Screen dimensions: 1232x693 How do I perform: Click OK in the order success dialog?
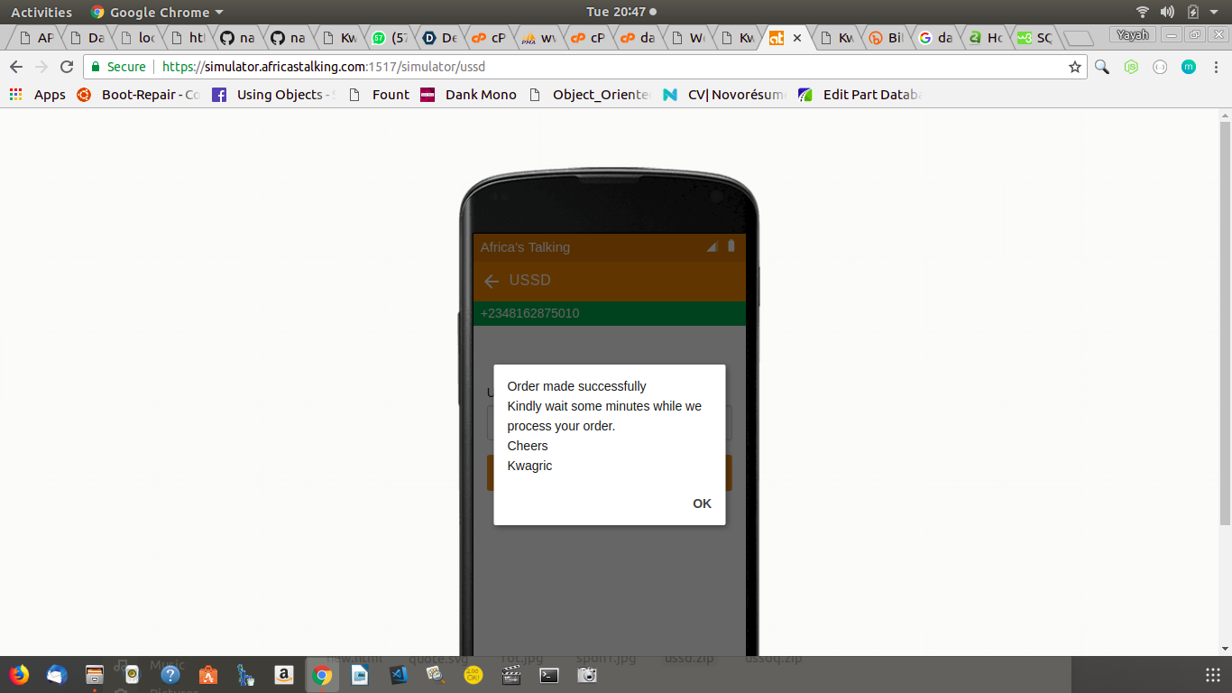[x=702, y=504]
